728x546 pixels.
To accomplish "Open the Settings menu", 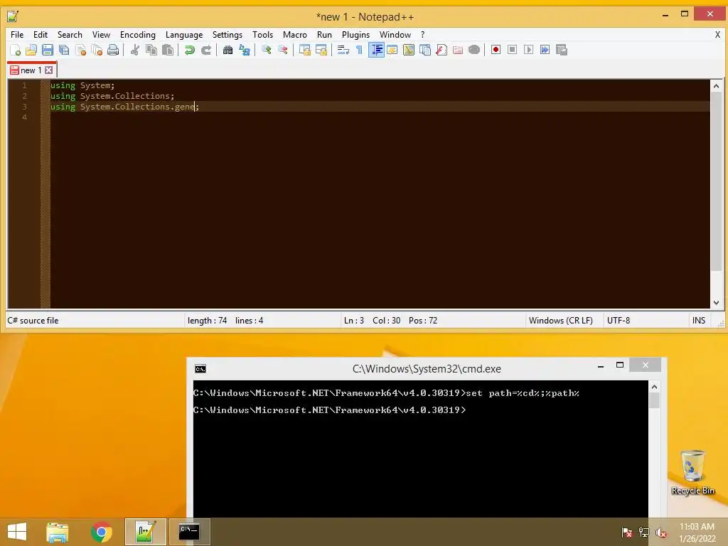I will point(227,35).
